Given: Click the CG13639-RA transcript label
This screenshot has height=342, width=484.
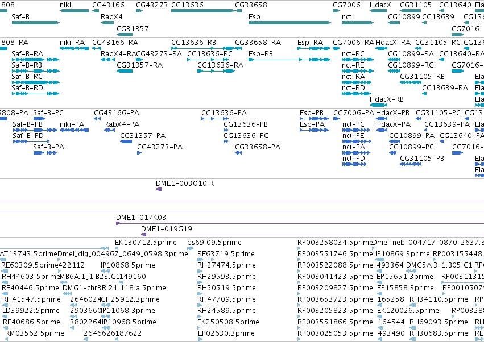Looking at the screenshot, I should 445,88.
